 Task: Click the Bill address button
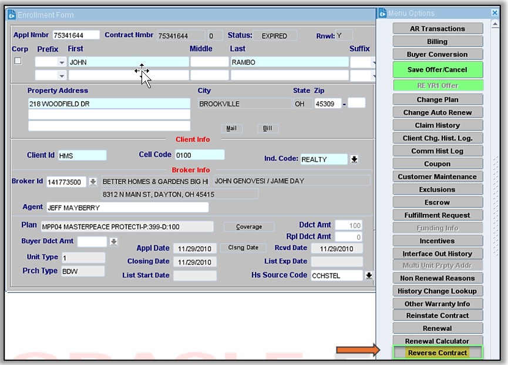click(268, 128)
